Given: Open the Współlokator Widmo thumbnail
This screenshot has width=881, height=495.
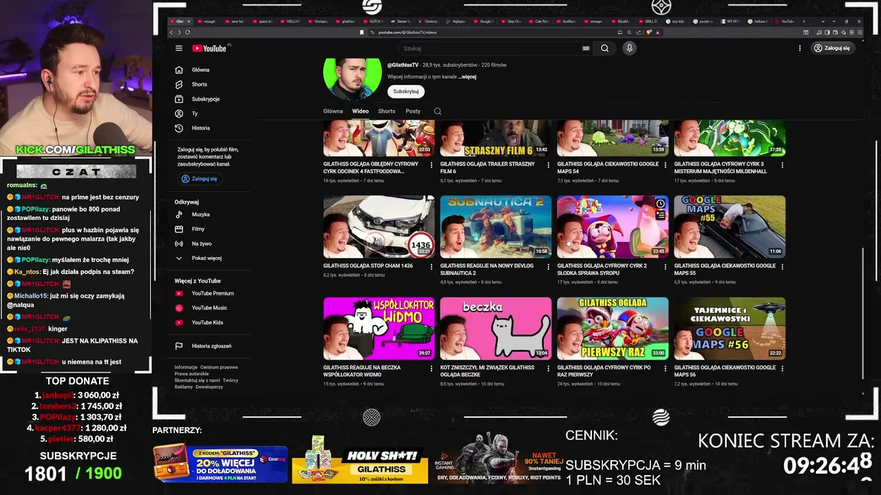Looking at the screenshot, I should pyautogui.click(x=379, y=329).
